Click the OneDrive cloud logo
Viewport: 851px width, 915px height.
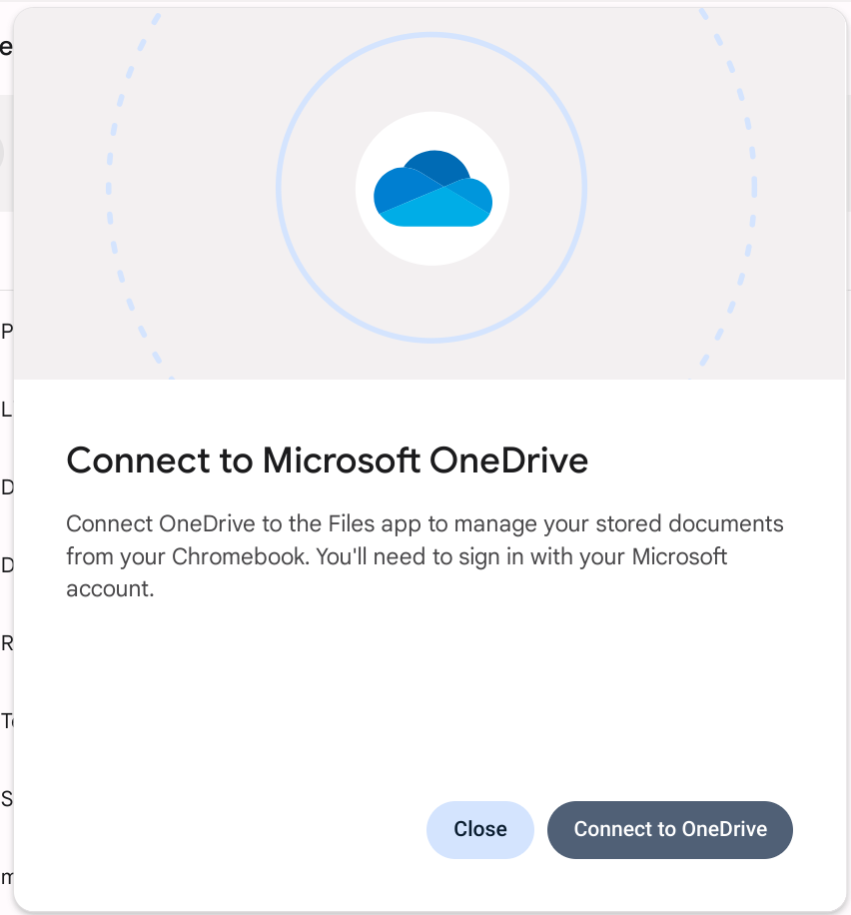point(432,189)
